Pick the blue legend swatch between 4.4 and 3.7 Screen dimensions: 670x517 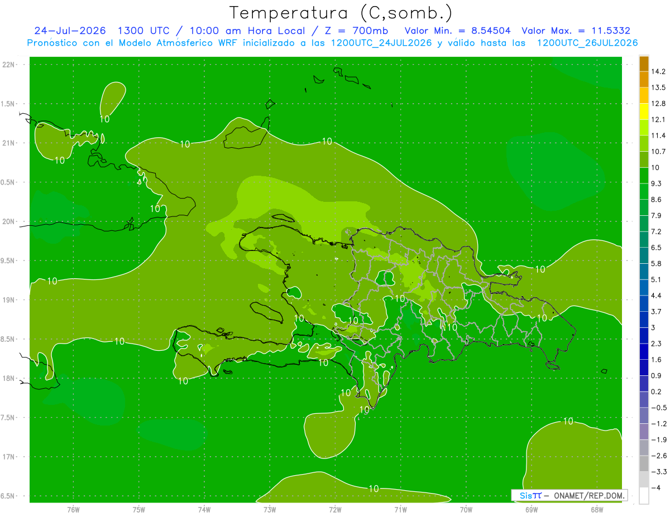point(644,303)
